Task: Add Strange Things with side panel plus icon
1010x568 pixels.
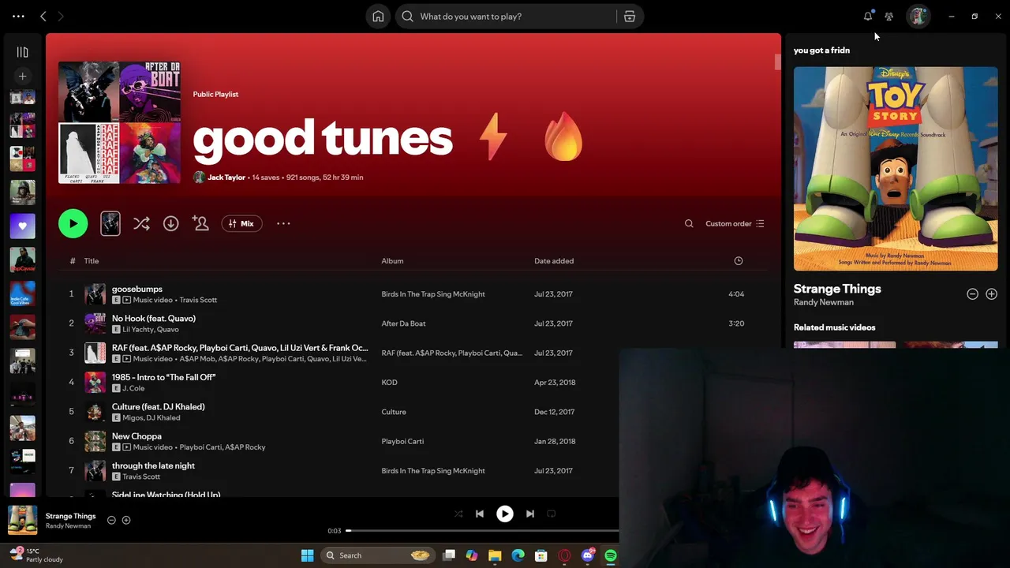Action: point(991,294)
